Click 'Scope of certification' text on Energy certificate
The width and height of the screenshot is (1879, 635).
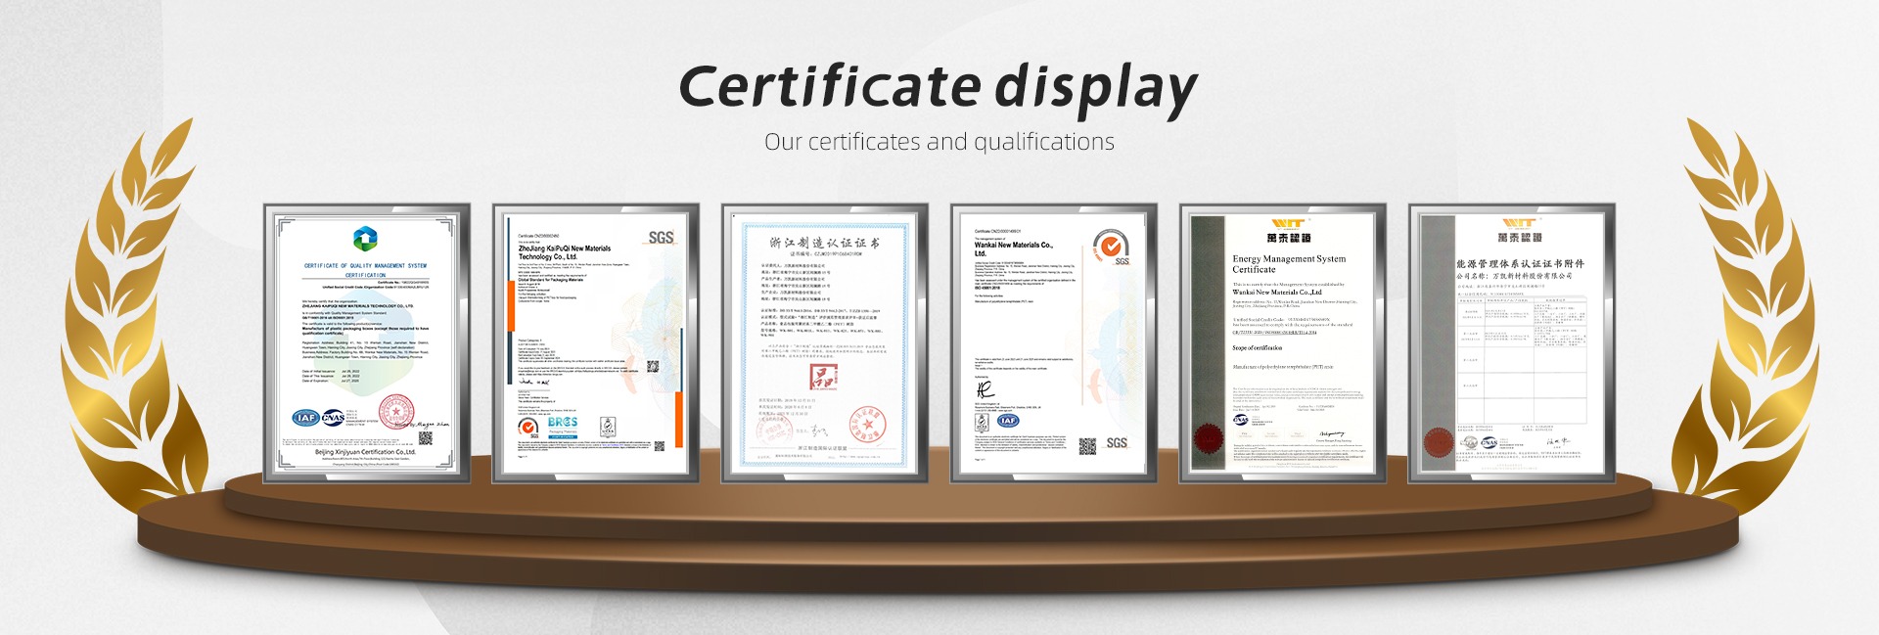[1258, 348]
